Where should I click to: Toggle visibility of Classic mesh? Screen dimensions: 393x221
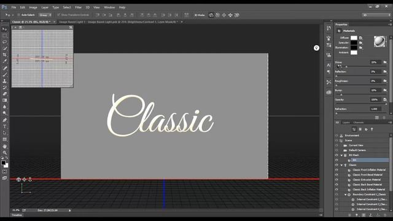pyautogui.click(x=337, y=165)
